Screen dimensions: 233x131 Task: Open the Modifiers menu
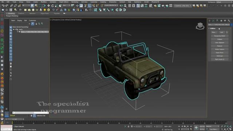point(44,2)
